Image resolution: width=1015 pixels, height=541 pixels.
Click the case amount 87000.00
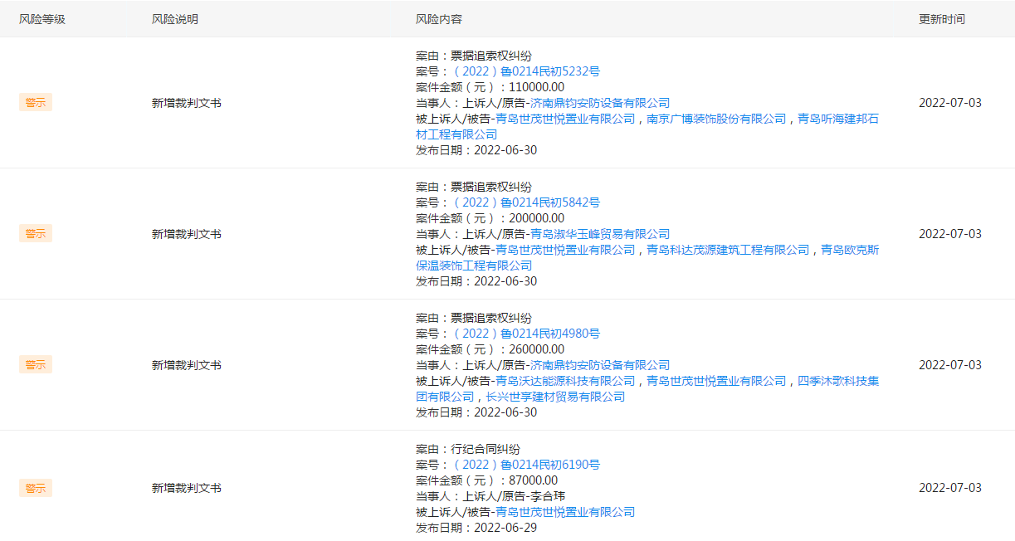[531, 480]
